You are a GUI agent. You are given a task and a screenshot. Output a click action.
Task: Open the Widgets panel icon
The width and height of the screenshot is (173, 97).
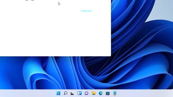(x=79, y=93)
